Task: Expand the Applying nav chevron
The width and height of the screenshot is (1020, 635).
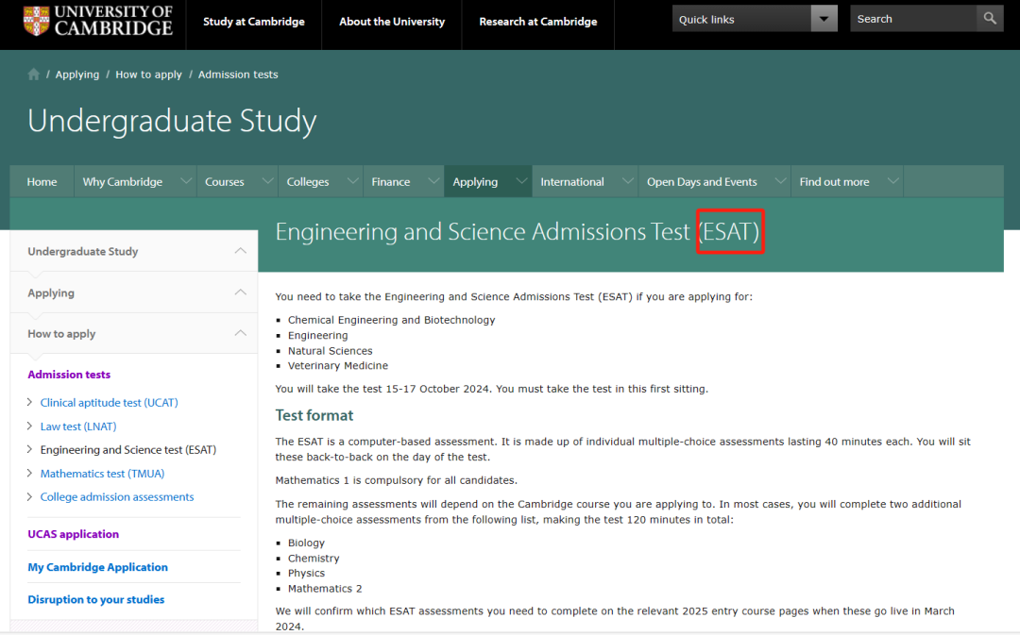Action: tap(521, 181)
